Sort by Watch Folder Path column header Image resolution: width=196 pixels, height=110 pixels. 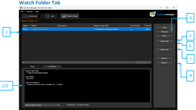click(x=112, y=26)
